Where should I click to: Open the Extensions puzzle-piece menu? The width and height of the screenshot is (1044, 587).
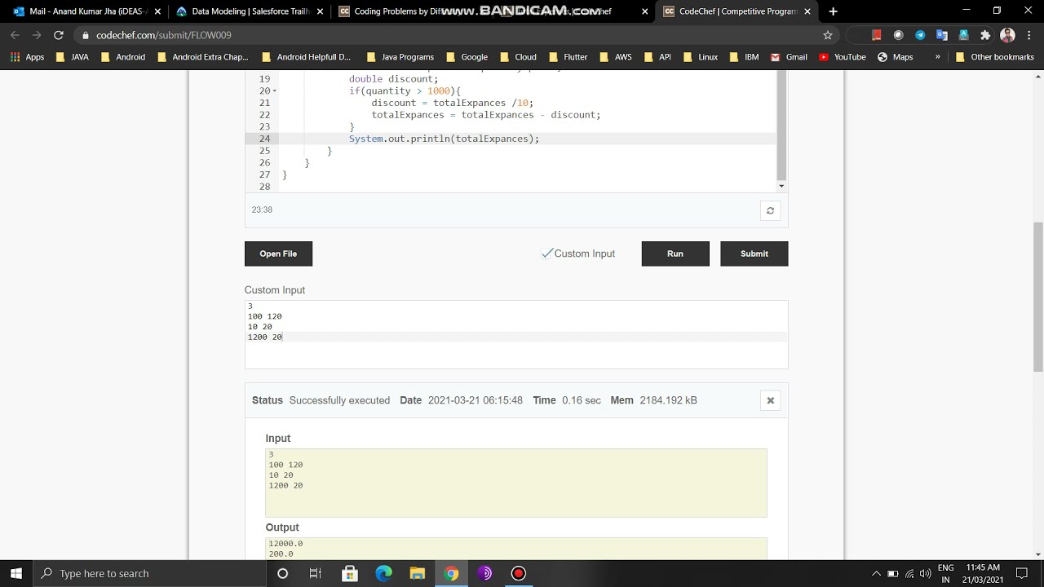coord(985,35)
